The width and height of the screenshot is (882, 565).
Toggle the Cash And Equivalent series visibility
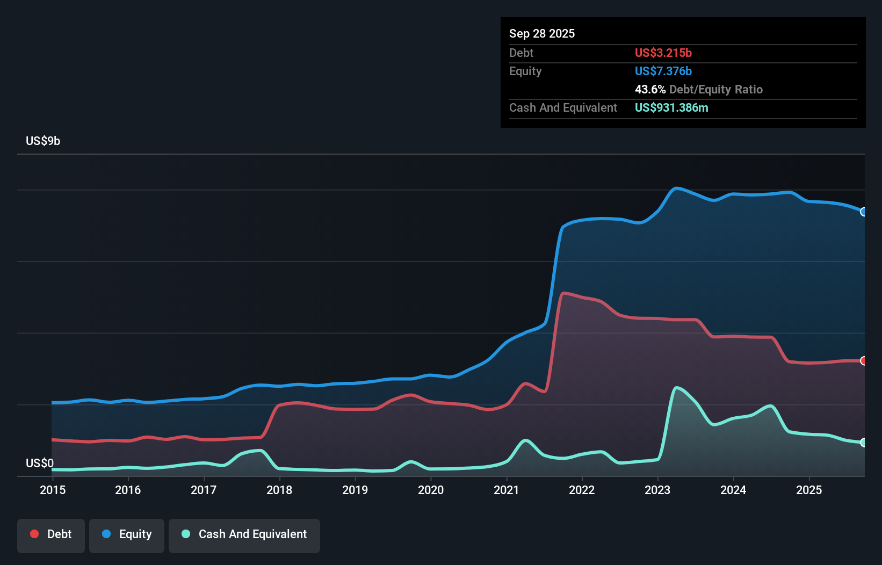click(x=244, y=534)
